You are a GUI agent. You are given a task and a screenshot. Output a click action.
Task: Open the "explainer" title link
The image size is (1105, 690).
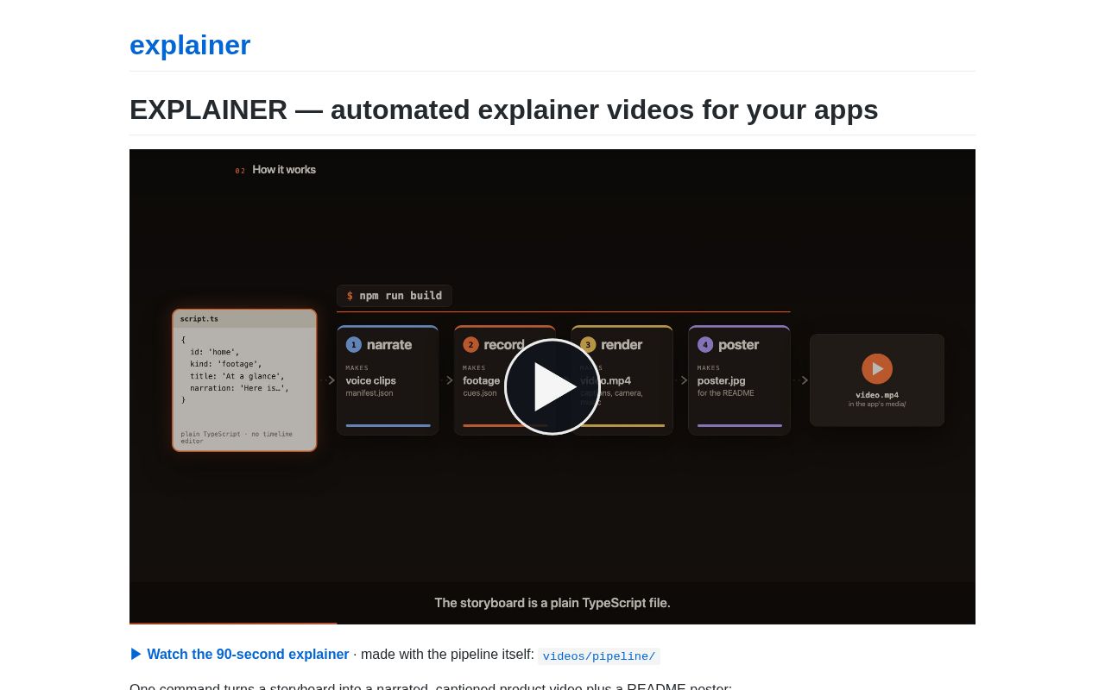point(190,45)
